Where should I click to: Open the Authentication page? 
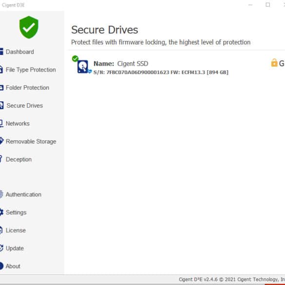(23, 195)
